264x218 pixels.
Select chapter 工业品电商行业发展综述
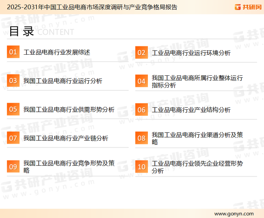click(57, 52)
